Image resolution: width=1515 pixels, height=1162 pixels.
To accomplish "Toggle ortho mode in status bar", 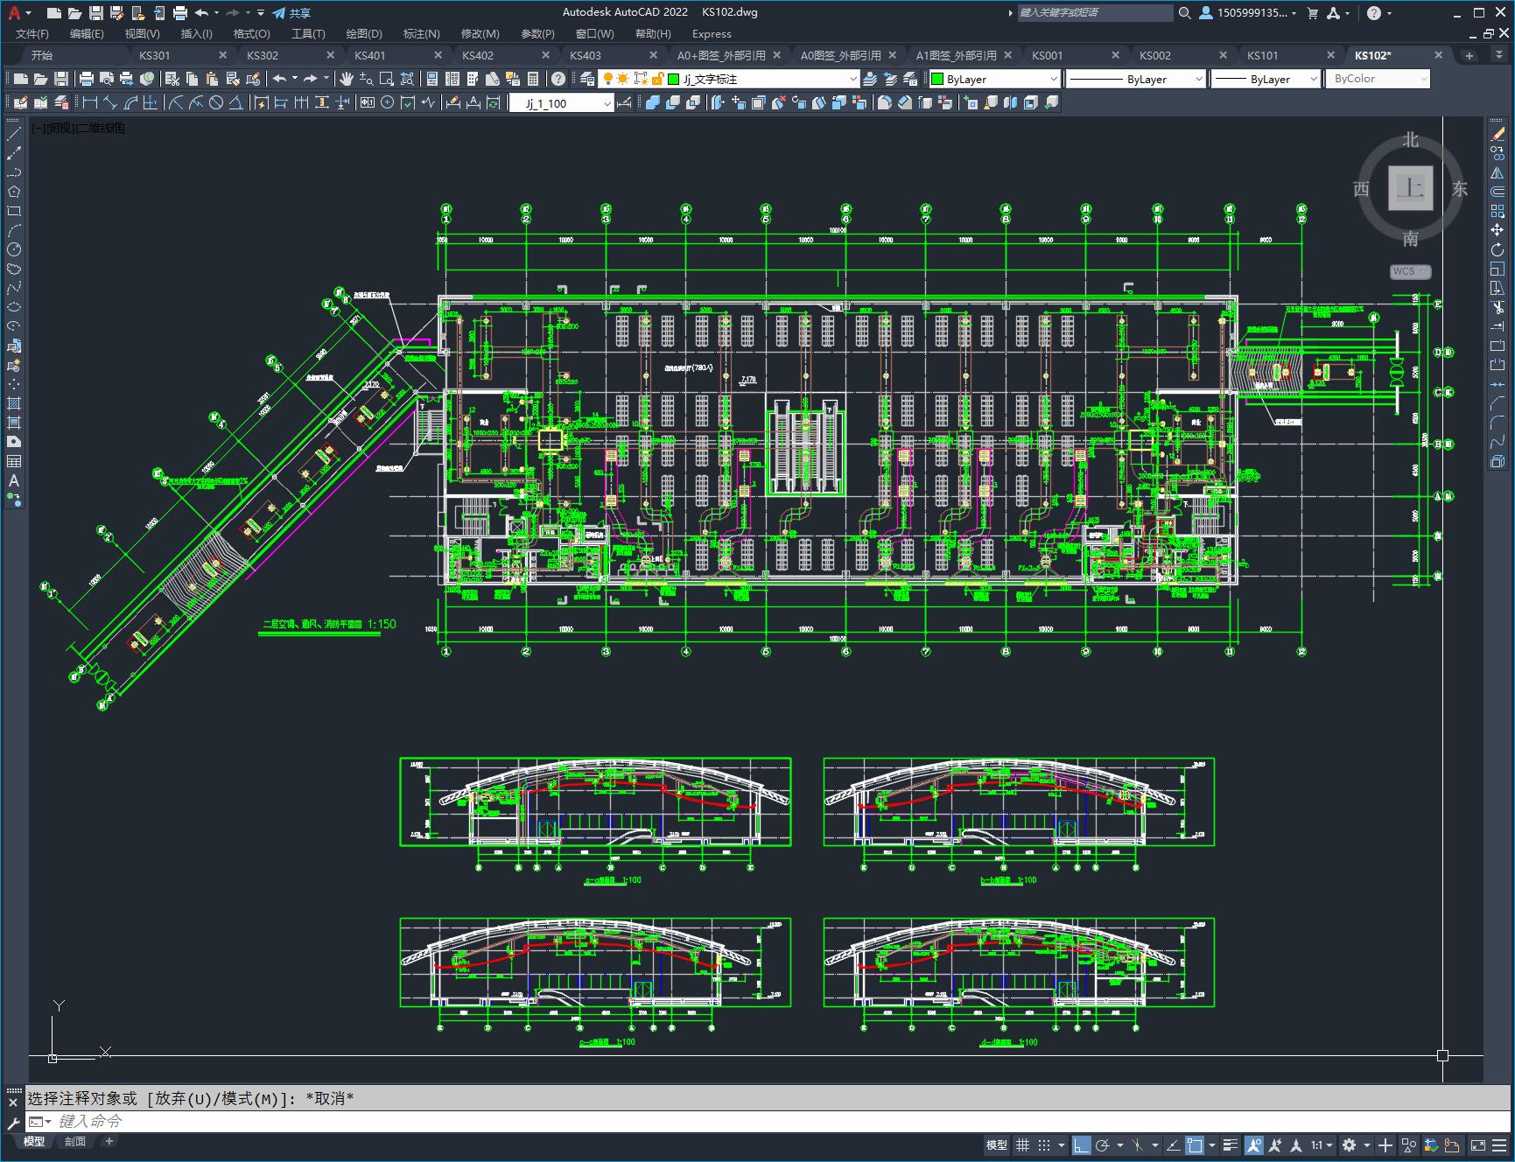I will coord(1082,1144).
